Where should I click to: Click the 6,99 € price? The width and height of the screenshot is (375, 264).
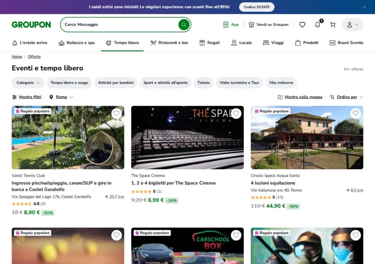tap(155, 200)
